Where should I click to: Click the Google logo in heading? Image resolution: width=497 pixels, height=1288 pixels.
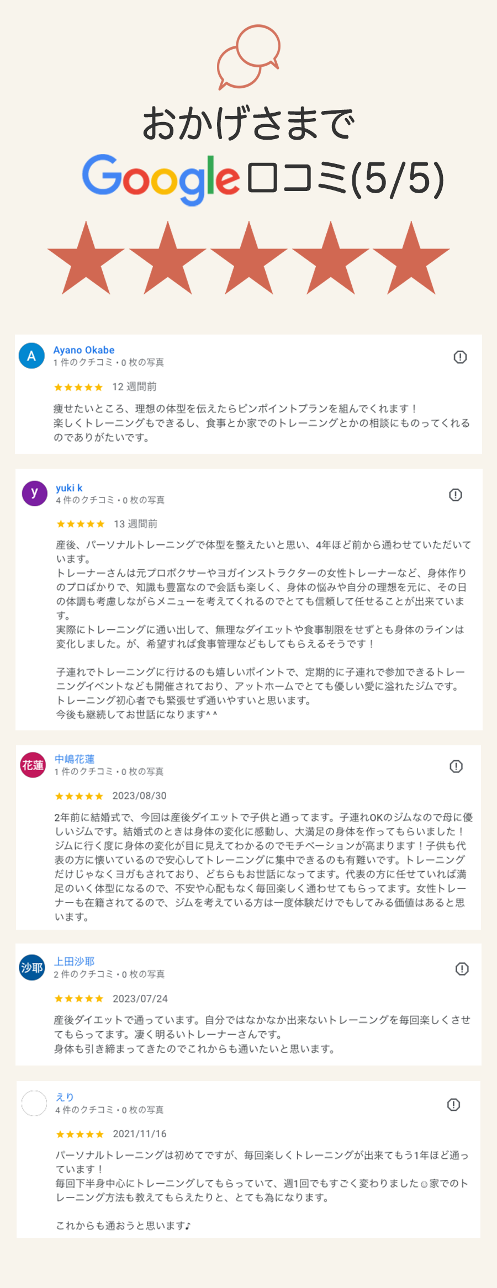click(161, 178)
